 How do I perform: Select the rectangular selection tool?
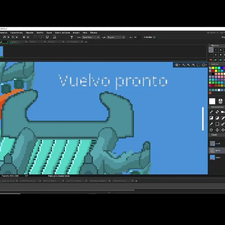(x=217, y=124)
